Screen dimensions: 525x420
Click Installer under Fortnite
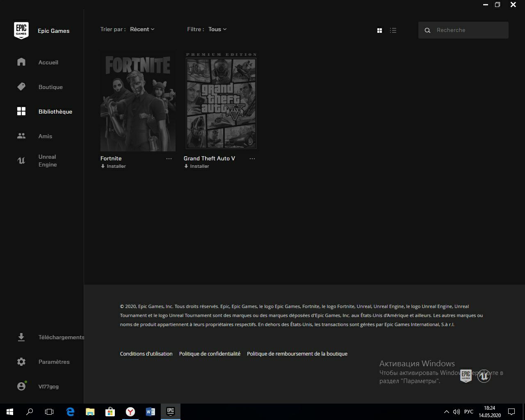pyautogui.click(x=113, y=166)
